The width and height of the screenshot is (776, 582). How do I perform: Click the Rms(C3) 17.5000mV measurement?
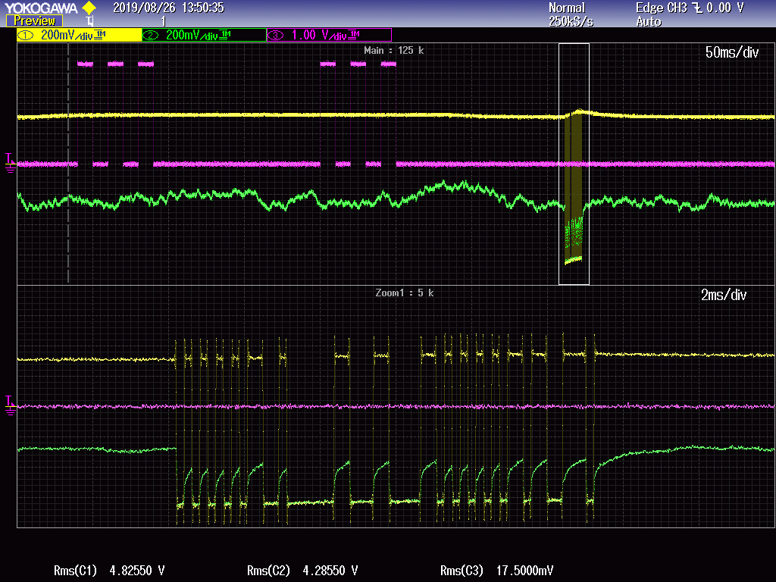496,571
